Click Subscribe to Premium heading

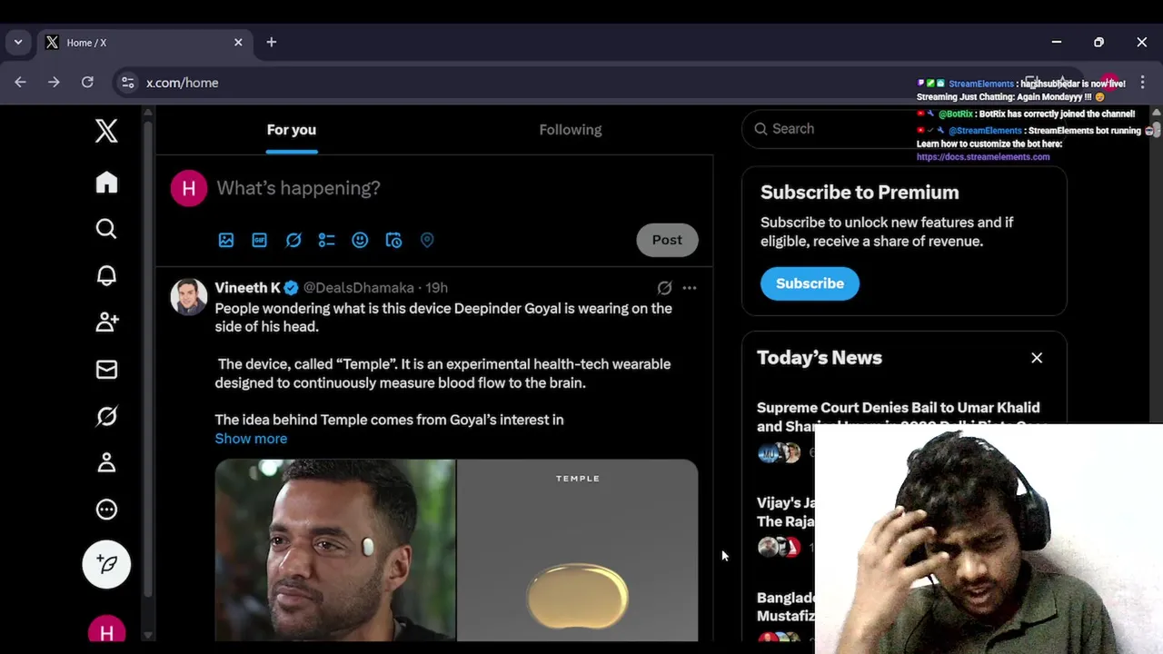click(x=860, y=193)
